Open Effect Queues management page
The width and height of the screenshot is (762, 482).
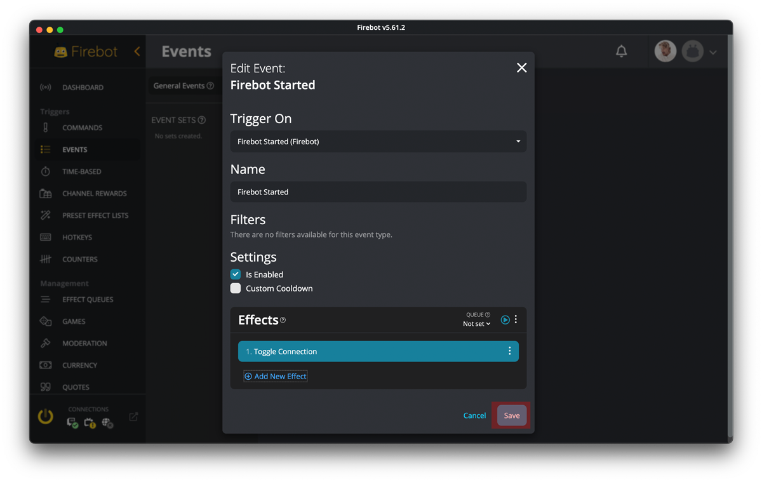[x=88, y=299]
